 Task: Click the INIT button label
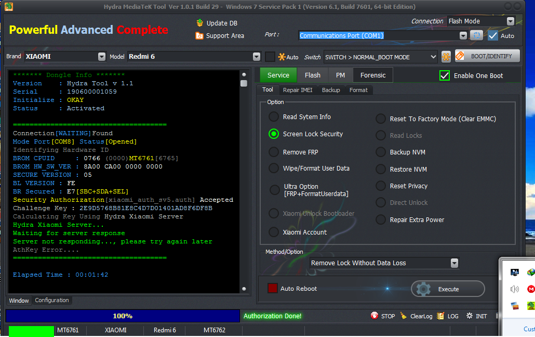tap(481, 316)
